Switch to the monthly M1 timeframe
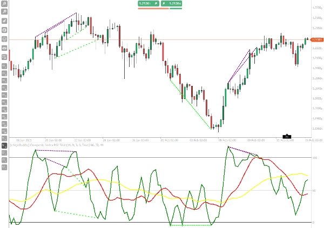 (x=4, y=167)
